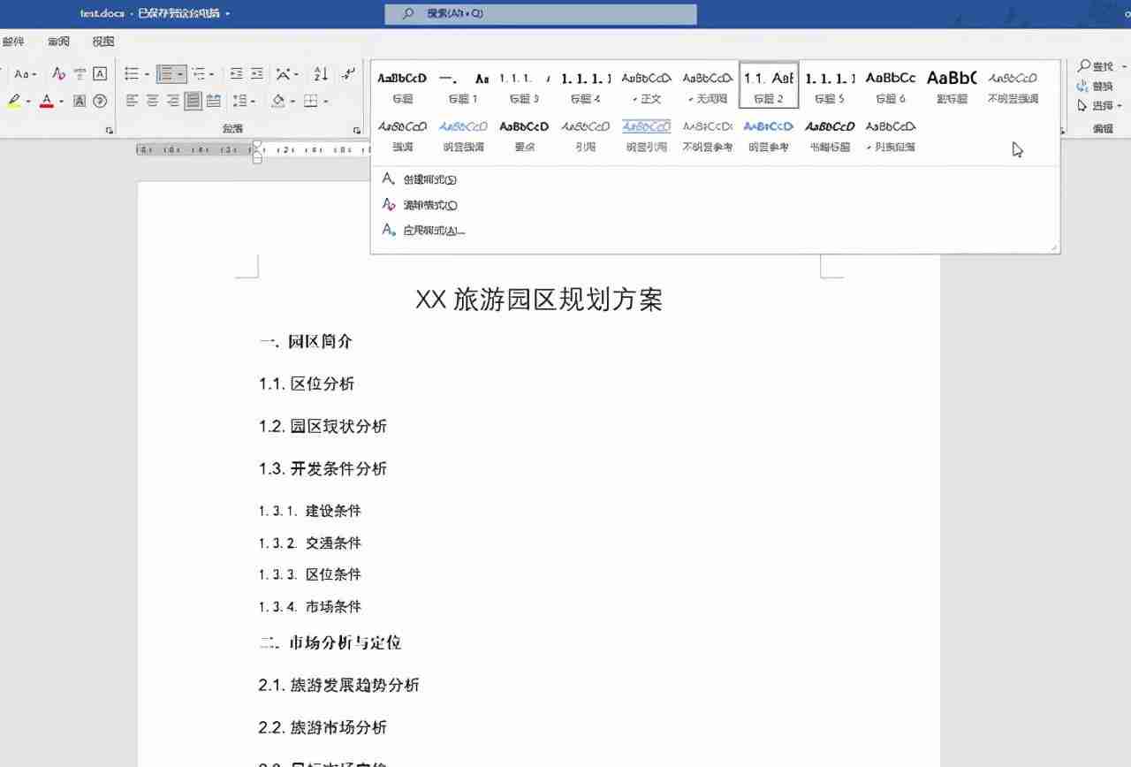Click the borders grid icon

point(310,101)
